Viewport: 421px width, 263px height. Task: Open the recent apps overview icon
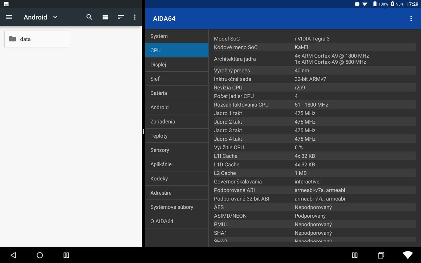point(381,255)
